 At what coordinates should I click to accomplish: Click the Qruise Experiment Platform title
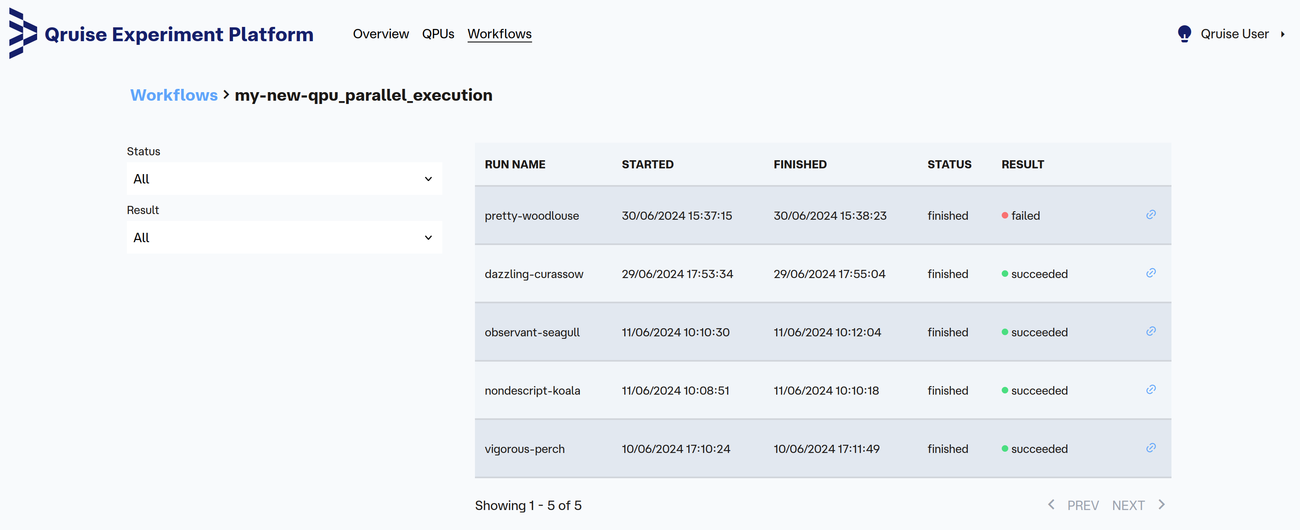pyautogui.click(x=179, y=34)
